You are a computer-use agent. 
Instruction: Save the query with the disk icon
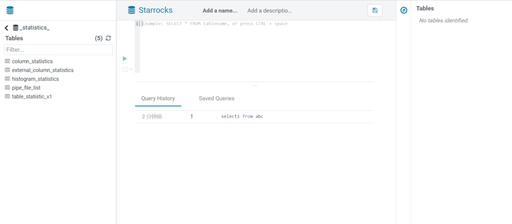pos(375,11)
